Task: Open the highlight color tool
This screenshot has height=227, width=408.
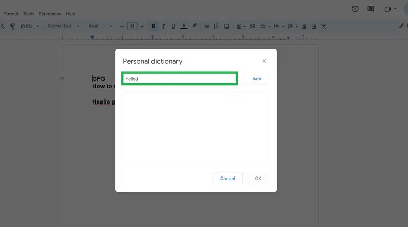Action: coord(194,26)
